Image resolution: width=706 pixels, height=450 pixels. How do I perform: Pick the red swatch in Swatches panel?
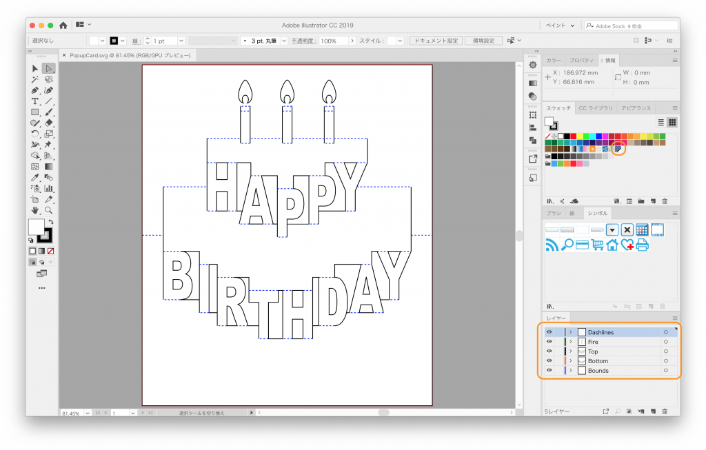click(574, 136)
